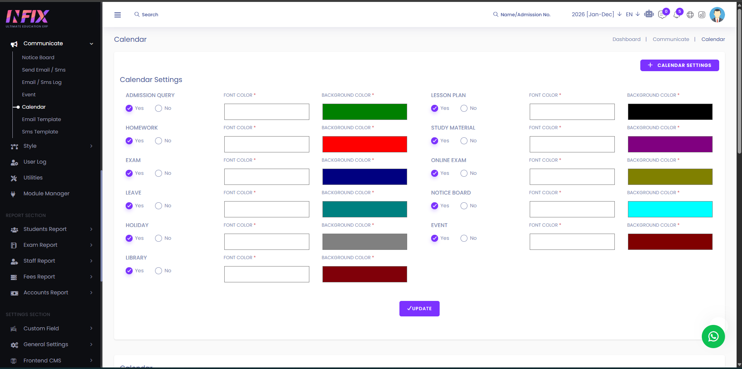Open Notice Board in the sidebar
This screenshot has height=369, width=742.
coord(38,57)
